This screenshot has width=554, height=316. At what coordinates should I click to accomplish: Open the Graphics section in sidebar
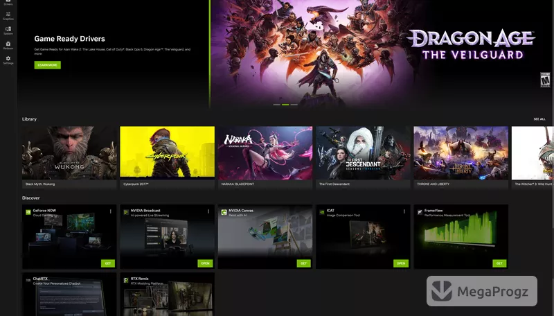8,16
